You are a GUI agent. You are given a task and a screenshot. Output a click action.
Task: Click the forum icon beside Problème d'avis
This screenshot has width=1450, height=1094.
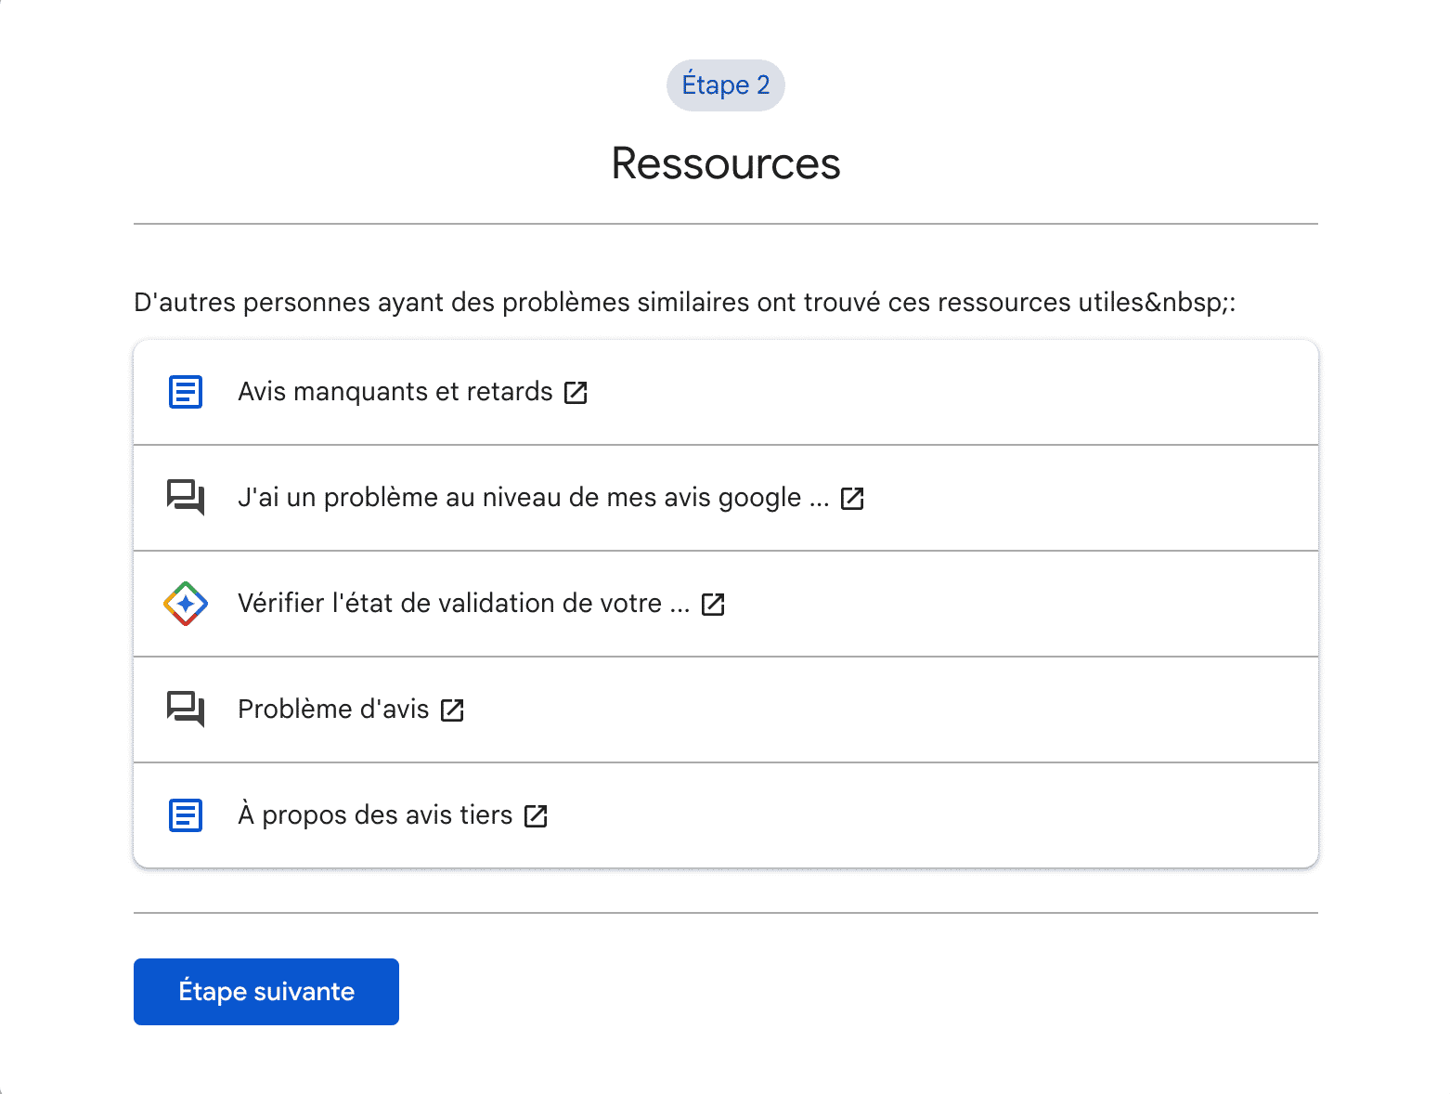(186, 710)
